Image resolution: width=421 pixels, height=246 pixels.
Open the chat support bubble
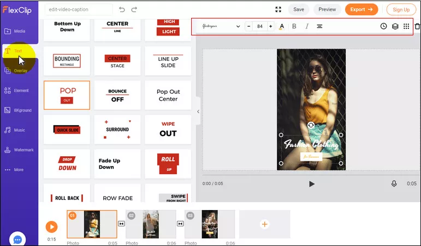point(17,239)
